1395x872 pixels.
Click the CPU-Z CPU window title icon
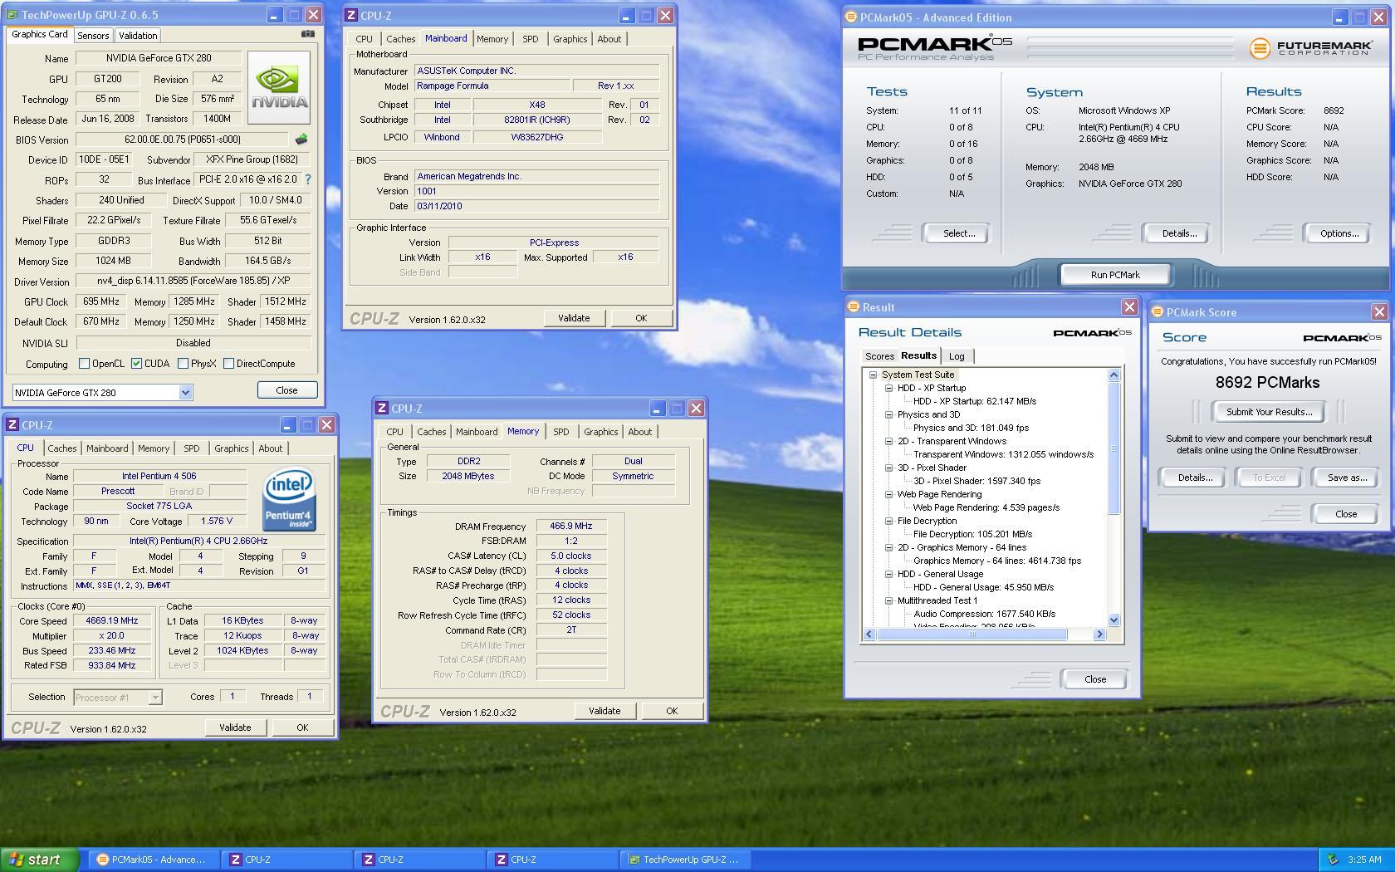(13, 425)
